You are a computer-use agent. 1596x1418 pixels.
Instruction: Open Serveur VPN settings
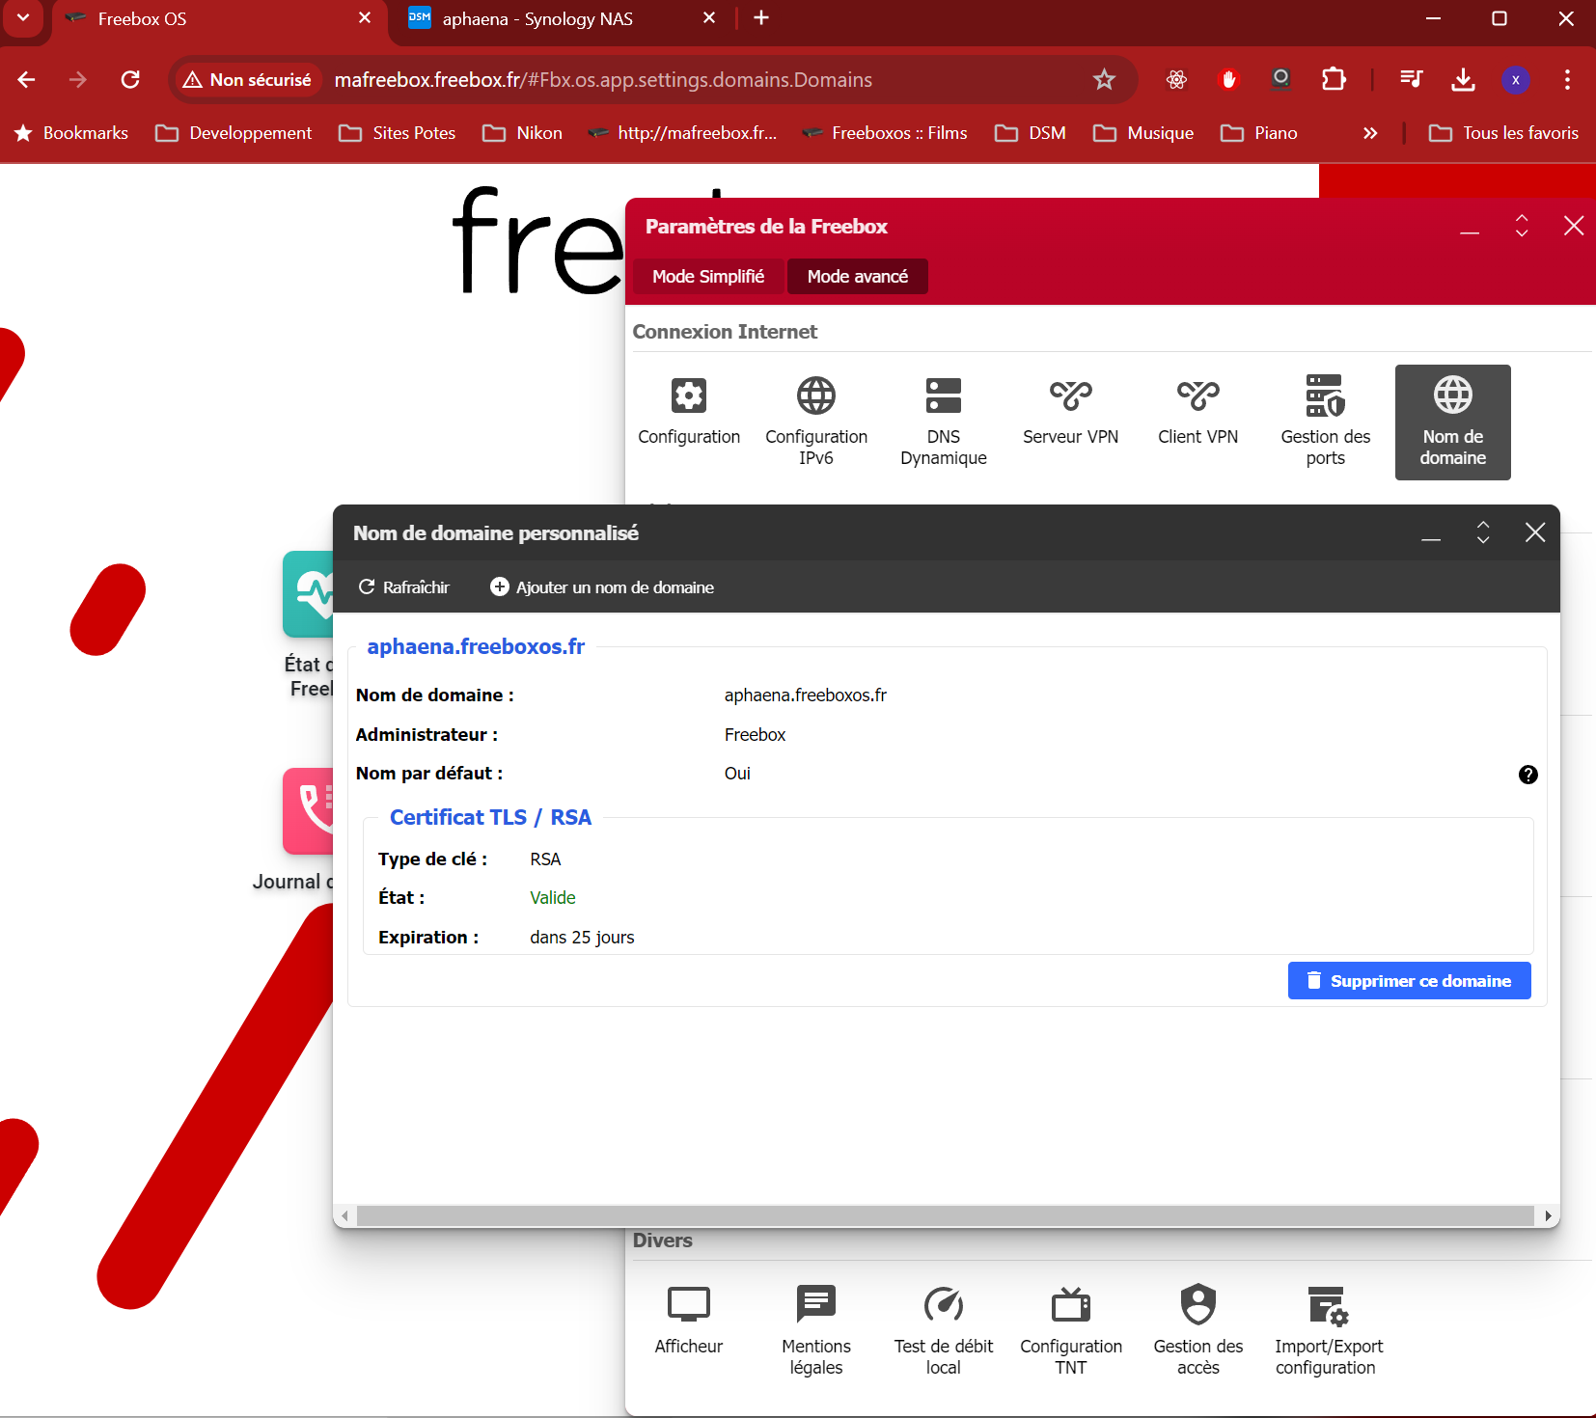tap(1070, 412)
